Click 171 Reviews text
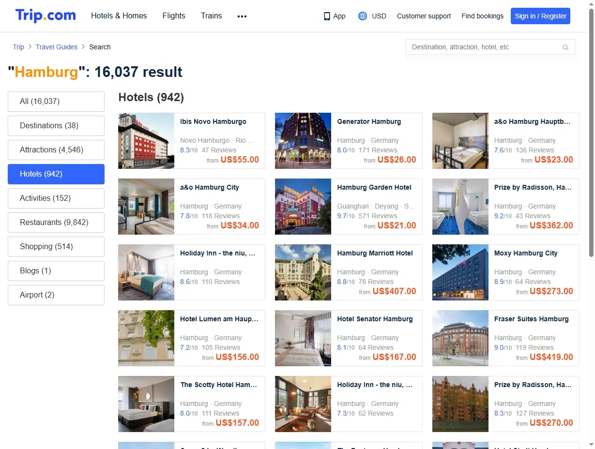The image size is (595, 449). point(378,150)
